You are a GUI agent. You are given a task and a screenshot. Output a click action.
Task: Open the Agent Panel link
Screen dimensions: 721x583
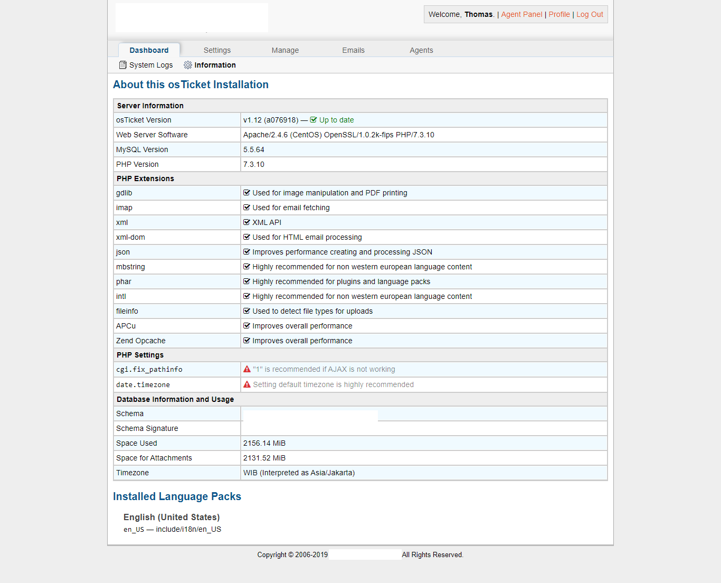(x=521, y=14)
